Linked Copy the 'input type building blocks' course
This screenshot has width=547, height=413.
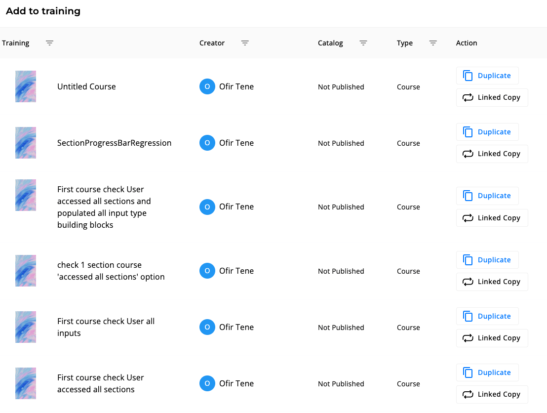point(492,218)
